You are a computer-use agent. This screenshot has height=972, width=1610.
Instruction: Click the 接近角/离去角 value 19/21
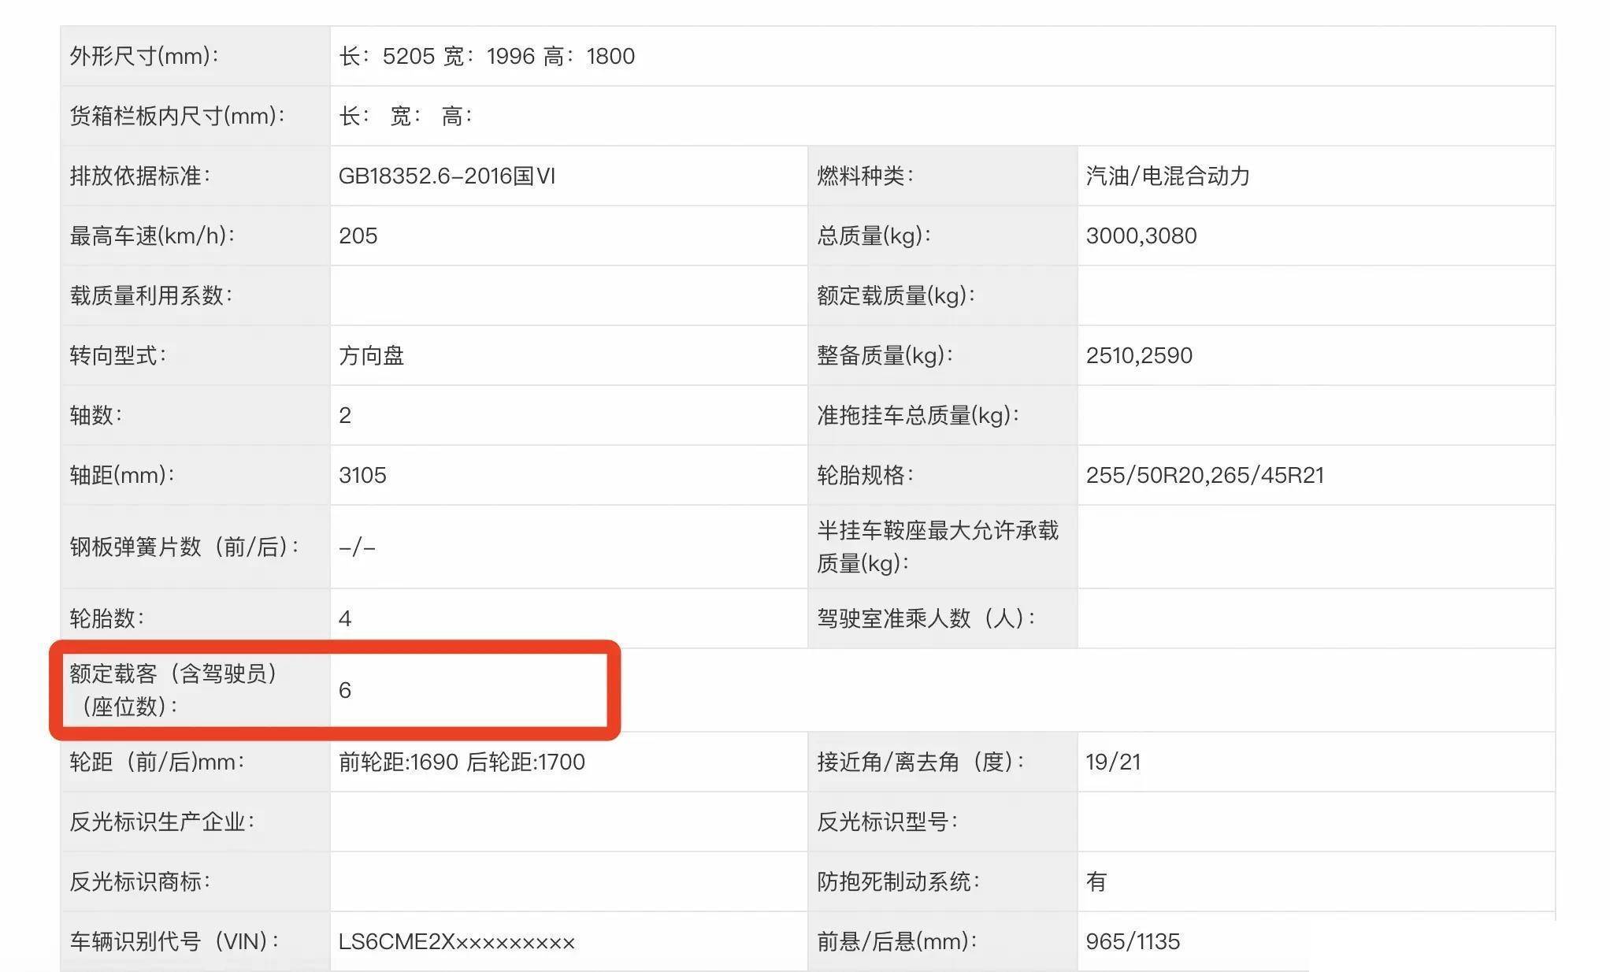1122,761
